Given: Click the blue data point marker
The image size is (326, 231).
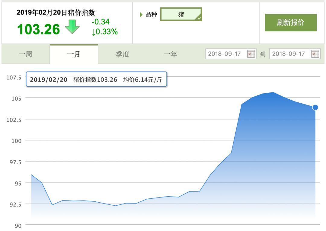Looking at the screenshot, I should 315,107.
